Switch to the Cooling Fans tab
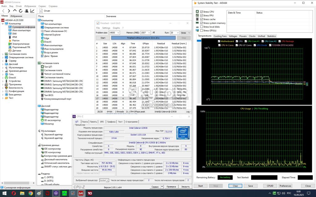 click(x=220, y=36)
